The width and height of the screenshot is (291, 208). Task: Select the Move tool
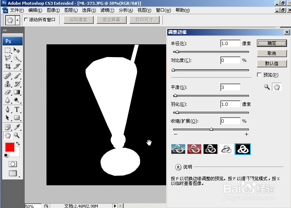(x=17, y=50)
